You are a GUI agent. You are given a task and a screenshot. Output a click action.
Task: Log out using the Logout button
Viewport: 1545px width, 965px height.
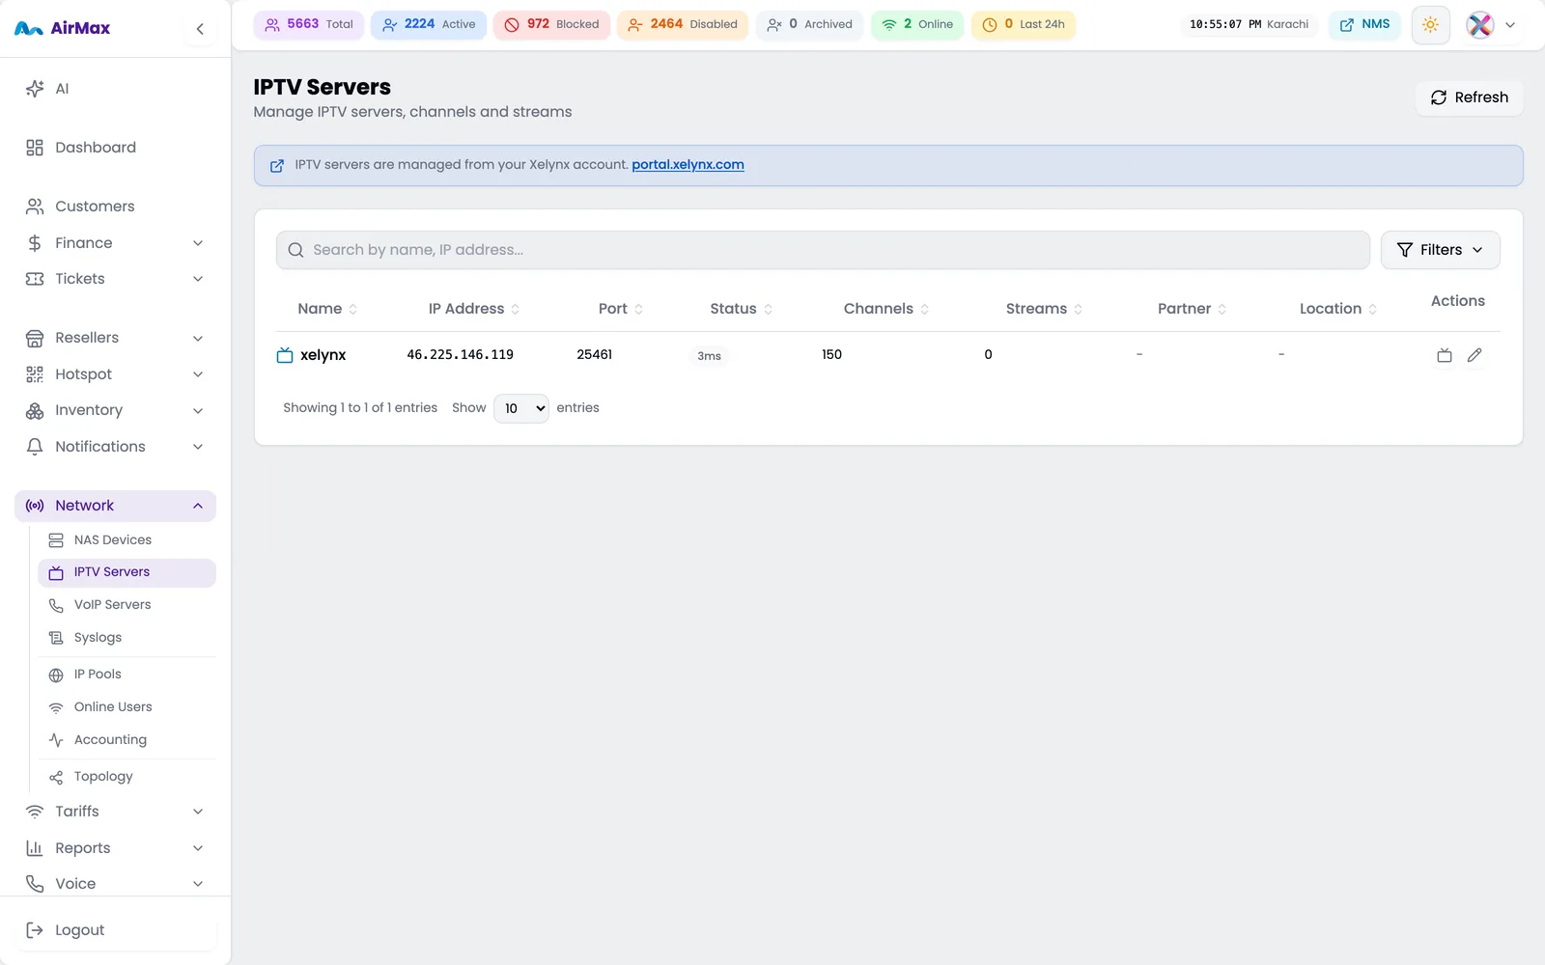[115, 930]
